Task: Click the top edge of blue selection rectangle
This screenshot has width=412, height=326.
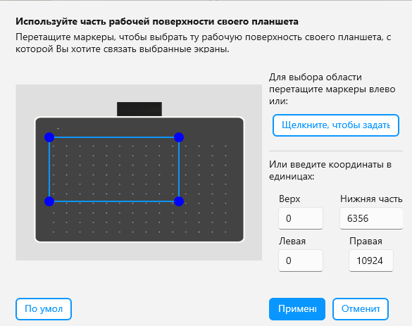Action: pos(114,137)
